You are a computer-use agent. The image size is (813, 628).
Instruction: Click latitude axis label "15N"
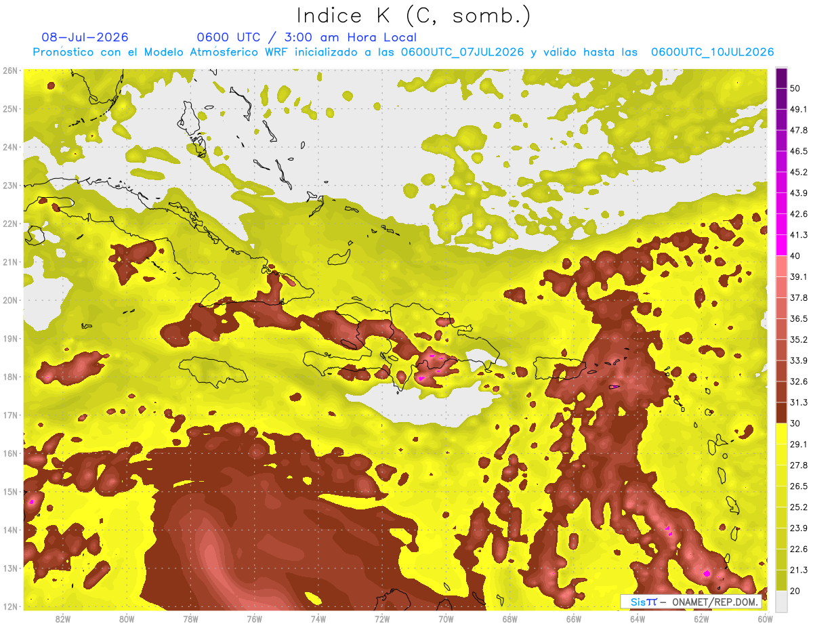pos(9,491)
